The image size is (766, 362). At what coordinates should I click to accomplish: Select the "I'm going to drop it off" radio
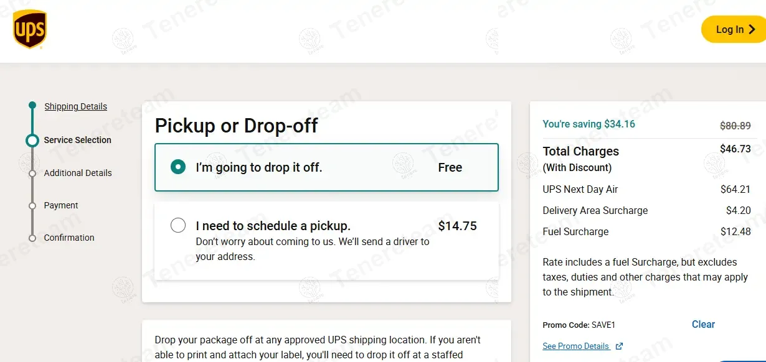[x=178, y=167]
